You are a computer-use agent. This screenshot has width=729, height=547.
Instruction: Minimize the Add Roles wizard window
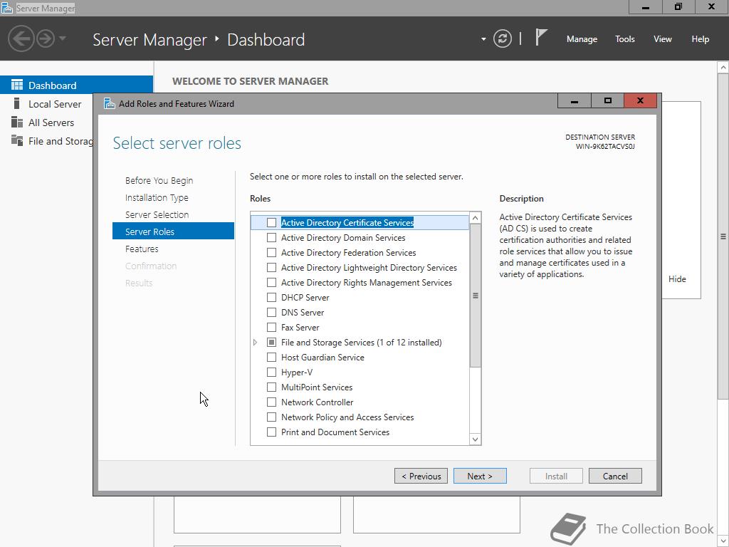575,100
